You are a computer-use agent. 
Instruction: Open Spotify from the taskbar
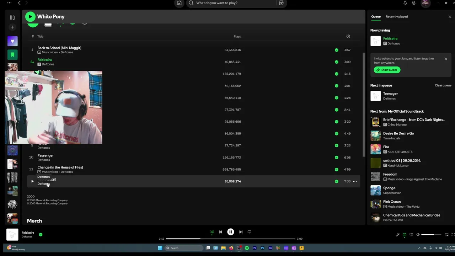point(247,248)
